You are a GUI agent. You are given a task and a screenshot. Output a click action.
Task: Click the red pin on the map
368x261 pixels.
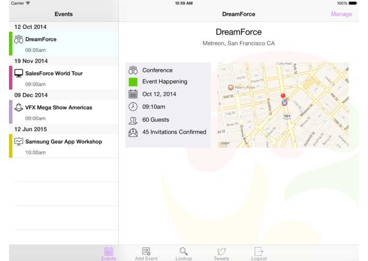click(283, 96)
